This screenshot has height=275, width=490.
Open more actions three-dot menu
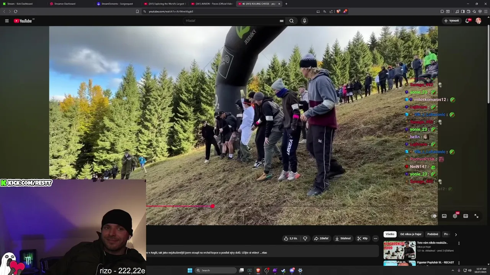376,238
